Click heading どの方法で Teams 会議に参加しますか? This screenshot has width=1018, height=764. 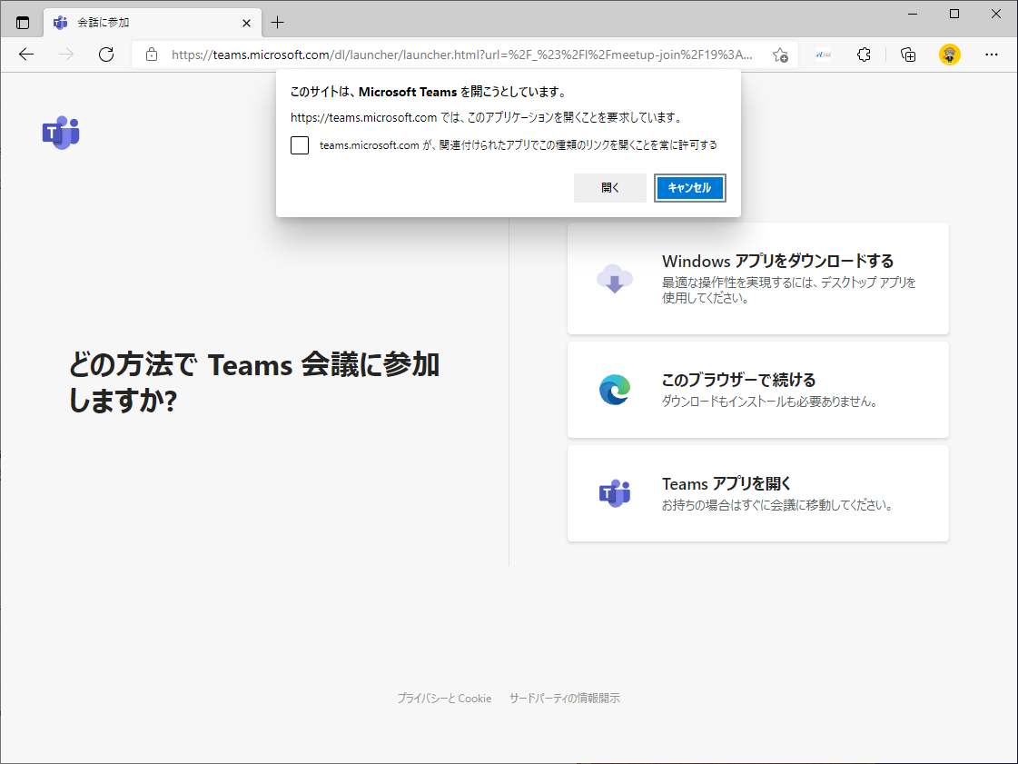click(x=254, y=382)
